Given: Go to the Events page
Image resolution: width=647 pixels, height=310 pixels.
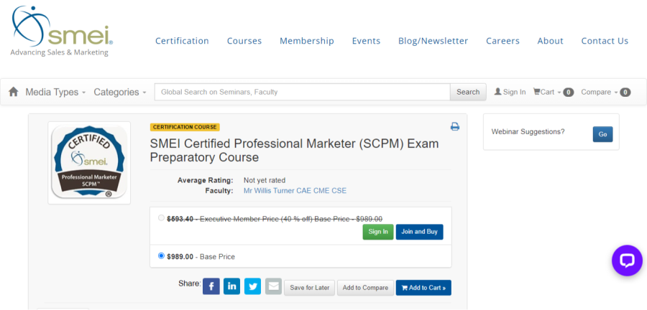Looking at the screenshot, I should point(366,41).
